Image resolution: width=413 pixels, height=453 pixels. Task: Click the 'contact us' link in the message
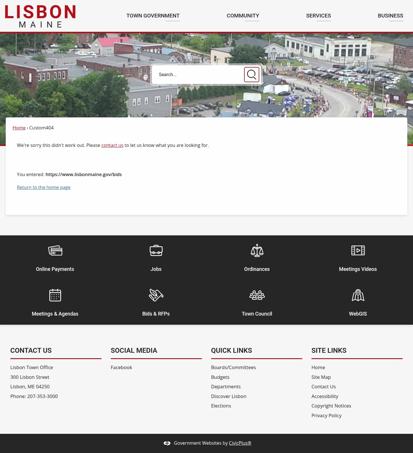(x=112, y=145)
